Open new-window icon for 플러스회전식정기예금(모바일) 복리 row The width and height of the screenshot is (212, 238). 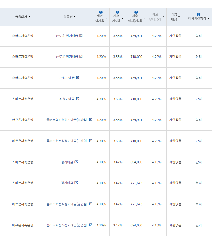click(x=91, y=119)
